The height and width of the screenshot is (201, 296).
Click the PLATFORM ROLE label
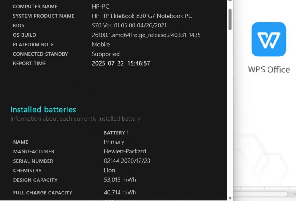[x=33, y=45]
